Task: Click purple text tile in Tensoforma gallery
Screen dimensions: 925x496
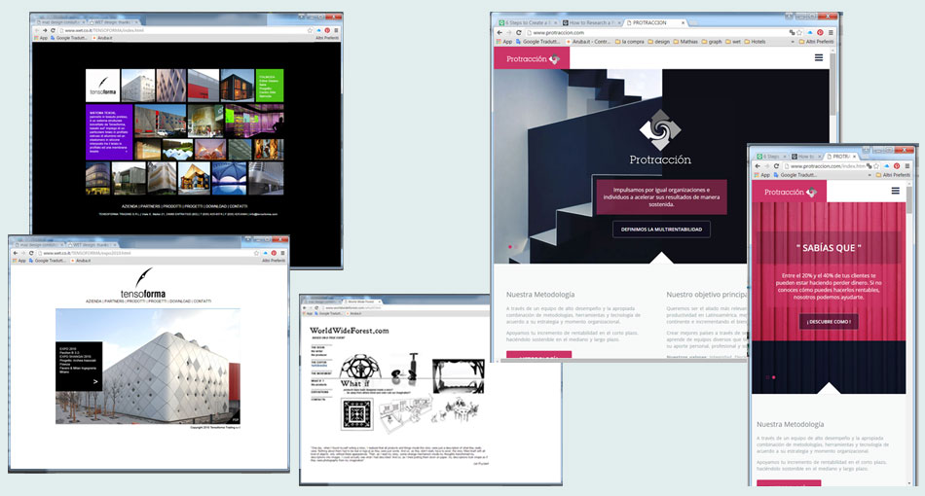Action: 109,132
